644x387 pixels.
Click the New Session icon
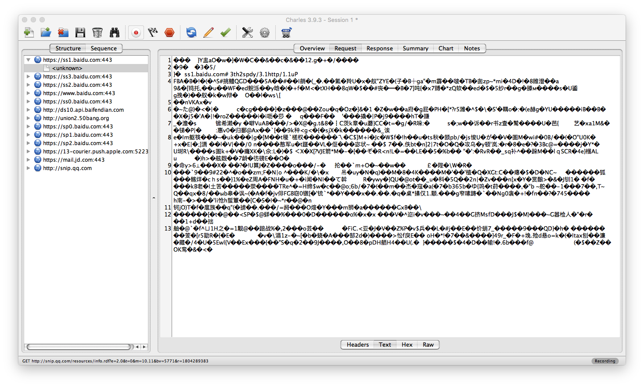click(29, 32)
